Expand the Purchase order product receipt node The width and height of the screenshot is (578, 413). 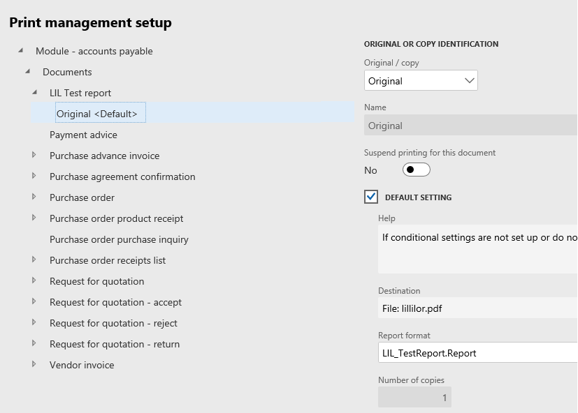[34, 218]
